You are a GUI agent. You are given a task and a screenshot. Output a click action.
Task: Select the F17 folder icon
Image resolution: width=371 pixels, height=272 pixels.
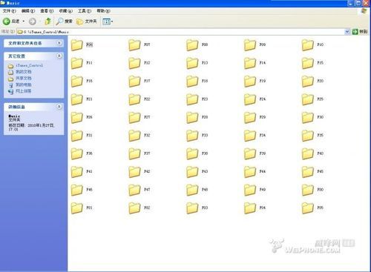click(x=134, y=82)
